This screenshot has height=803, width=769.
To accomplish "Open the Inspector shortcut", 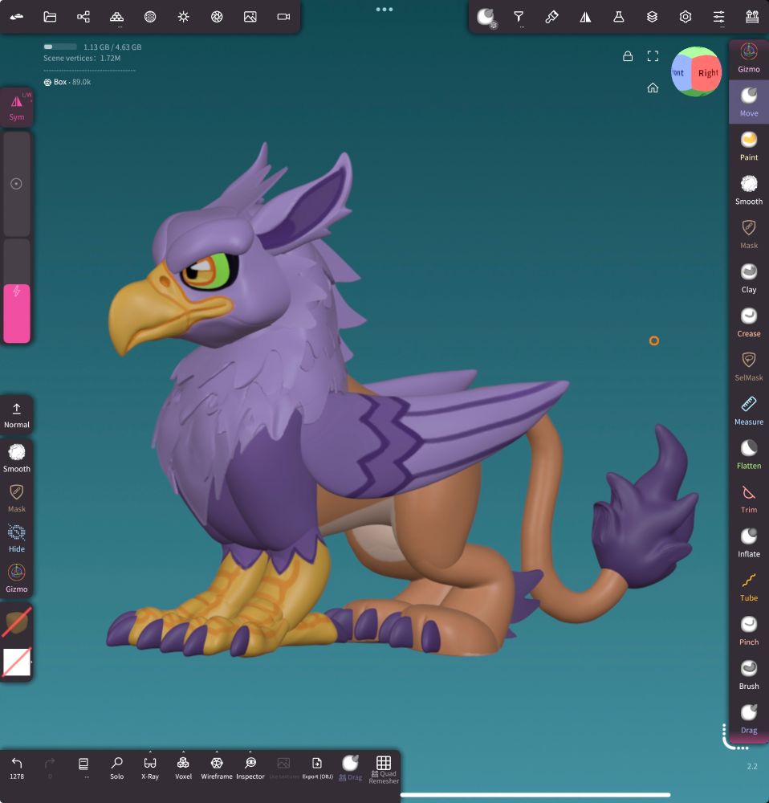I will [250, 768].
